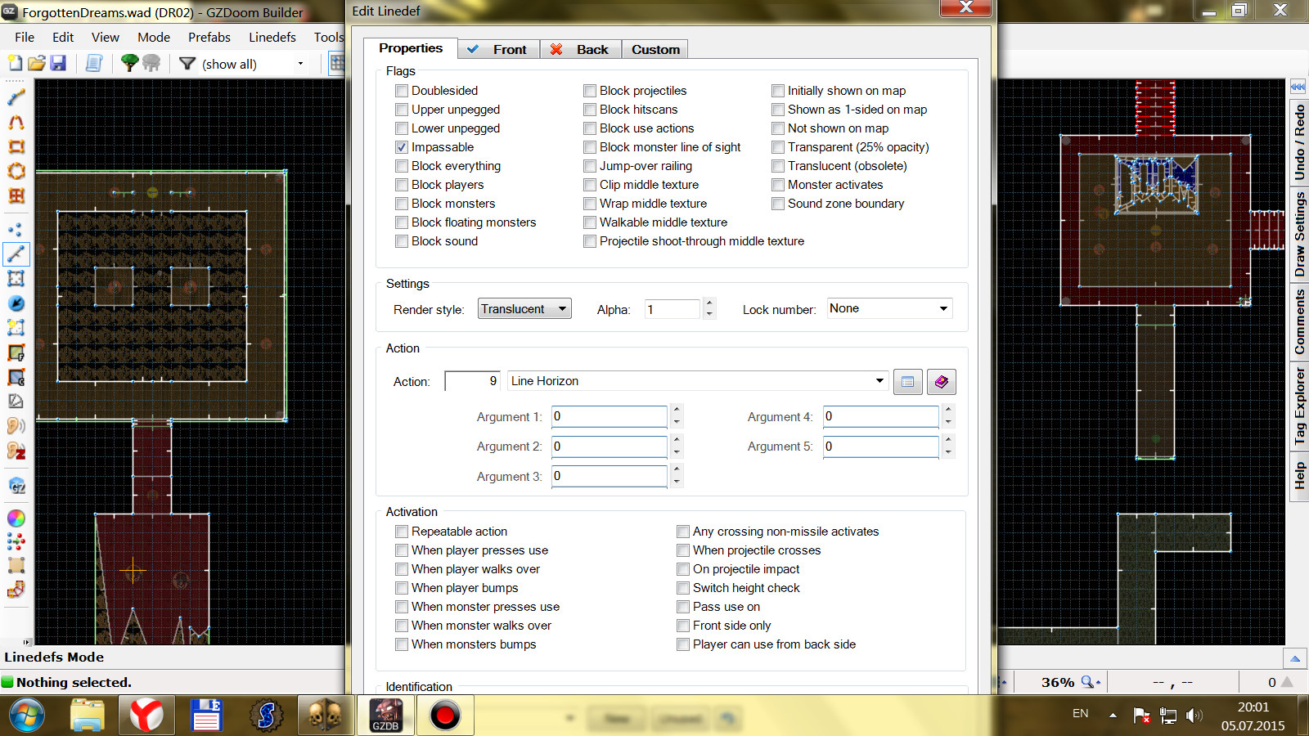This screenshot has width=1309, height=736.
Task: Show hidden system tray icons arrow
Action: [1113, 715]
